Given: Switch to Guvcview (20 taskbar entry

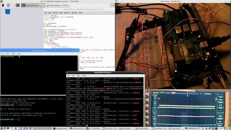Looking at the screenshot, I should click(160, 129).
